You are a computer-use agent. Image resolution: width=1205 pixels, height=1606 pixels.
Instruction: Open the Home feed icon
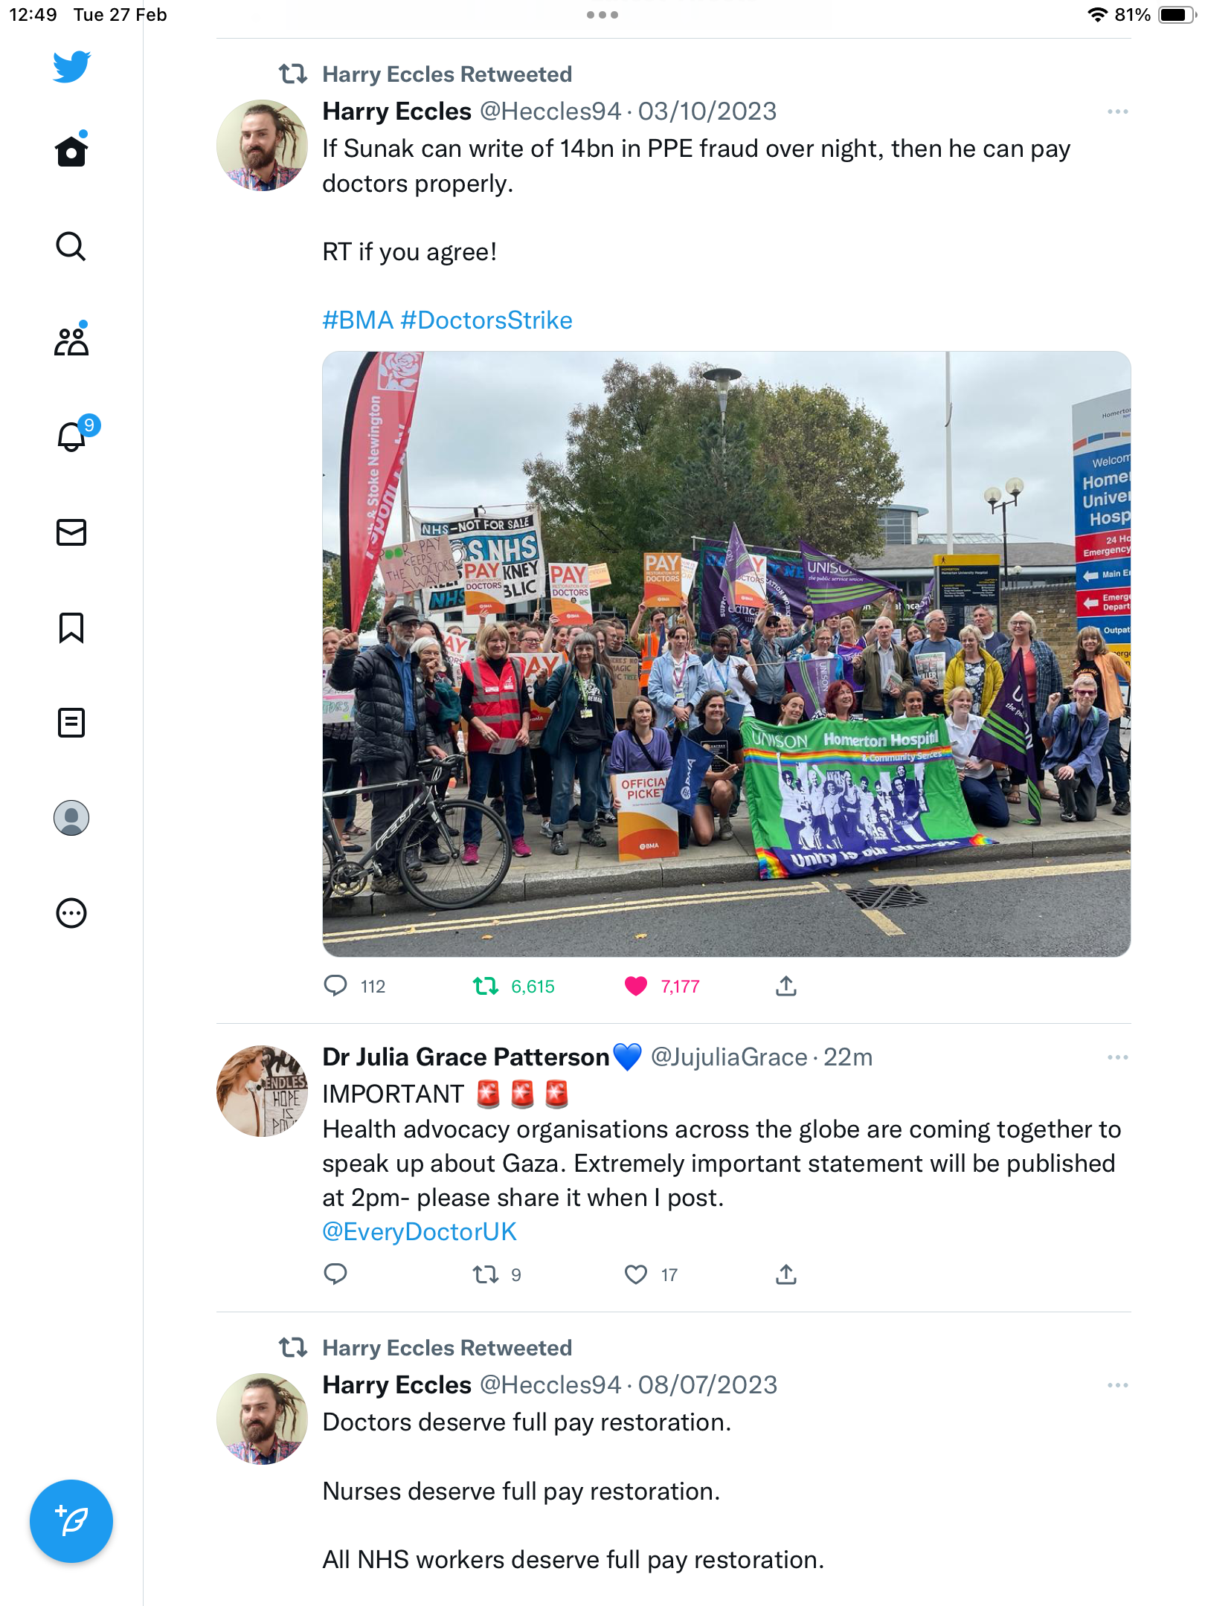pos(71,151)
